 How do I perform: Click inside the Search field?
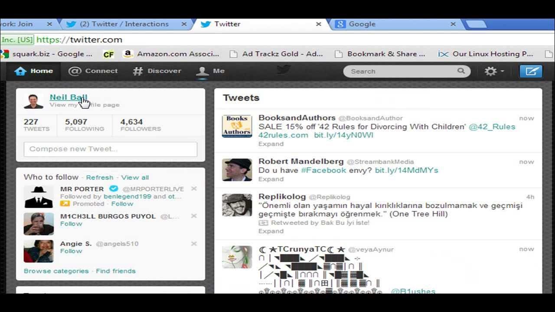coord(407,71)
